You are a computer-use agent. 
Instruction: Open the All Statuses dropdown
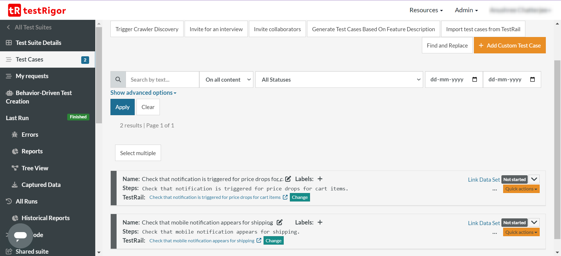click(339, 80)
